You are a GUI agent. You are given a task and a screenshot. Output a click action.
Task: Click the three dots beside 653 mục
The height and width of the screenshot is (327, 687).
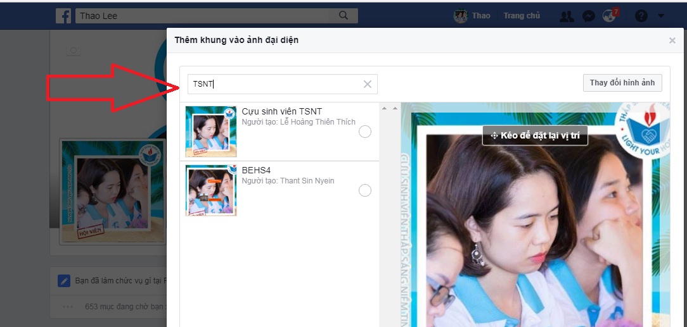click(x=68, y=307)
